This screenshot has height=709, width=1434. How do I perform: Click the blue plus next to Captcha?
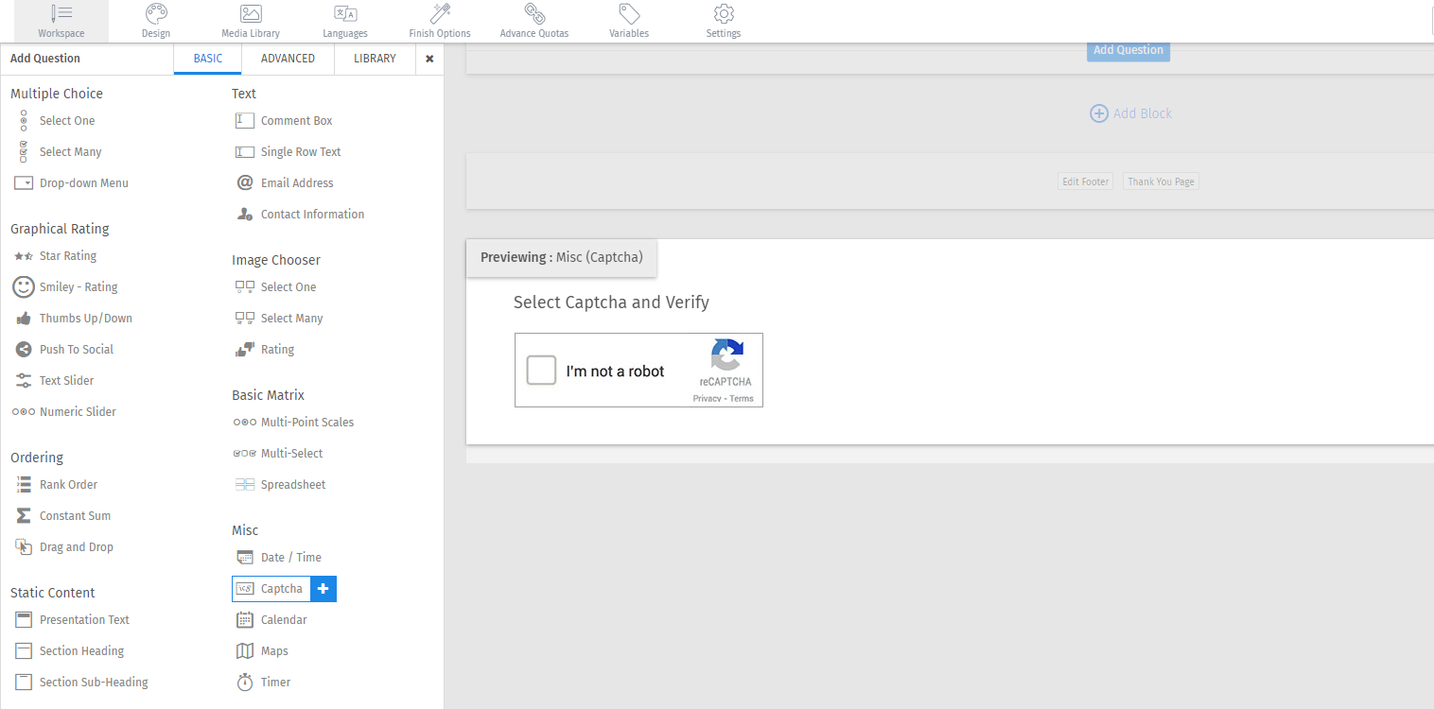click(323, 589)
